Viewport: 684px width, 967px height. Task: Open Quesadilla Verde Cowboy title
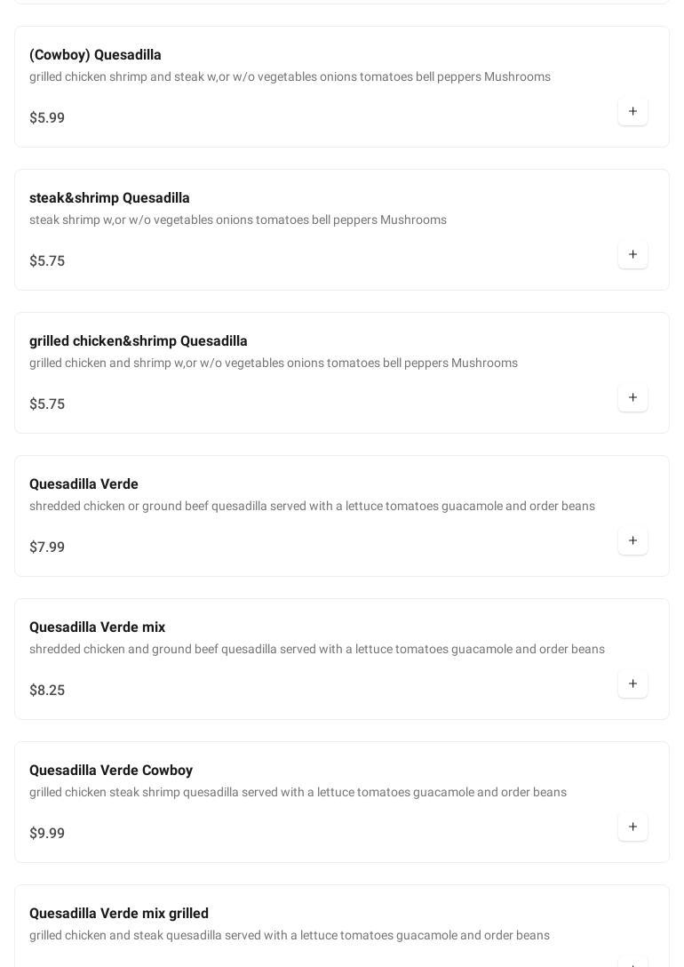(x=111, y=771)
